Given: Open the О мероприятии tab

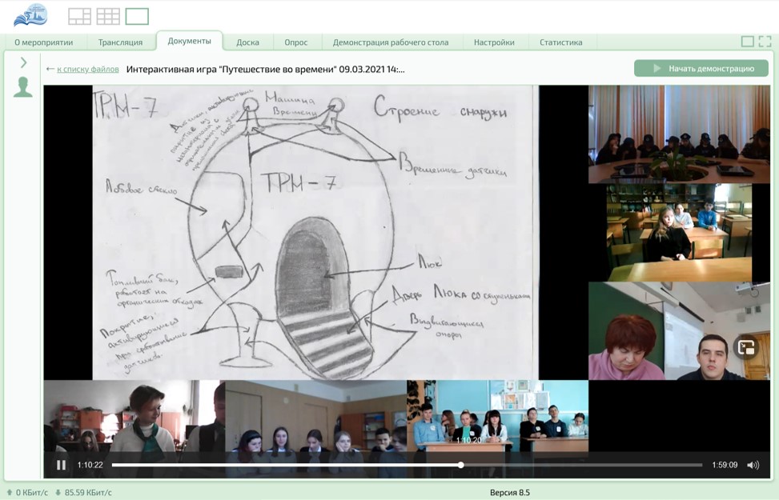Looking at the screenshot, I should 43,42.
